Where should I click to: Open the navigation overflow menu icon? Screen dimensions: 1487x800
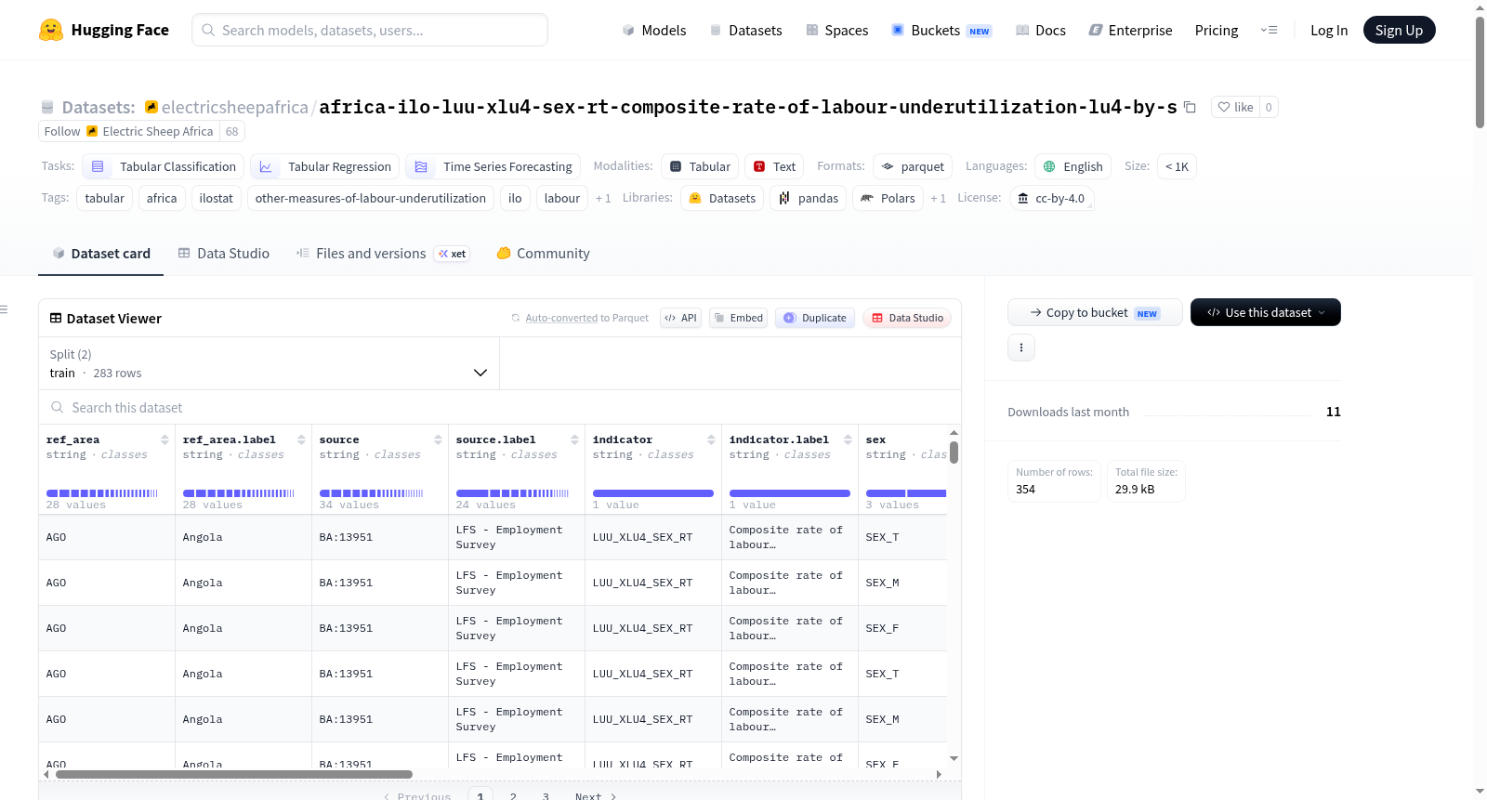click(x=1269, y=31)
